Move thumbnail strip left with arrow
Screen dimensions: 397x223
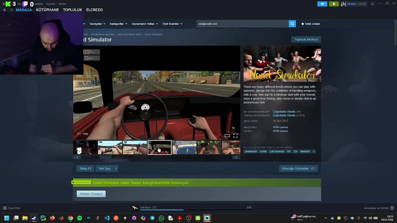77,157
